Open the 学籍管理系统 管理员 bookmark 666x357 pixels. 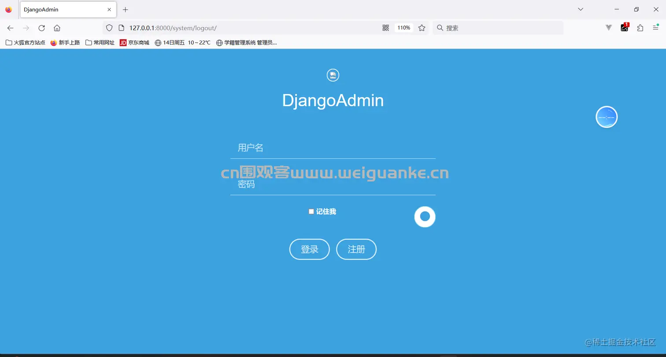(x=247, y=43)
